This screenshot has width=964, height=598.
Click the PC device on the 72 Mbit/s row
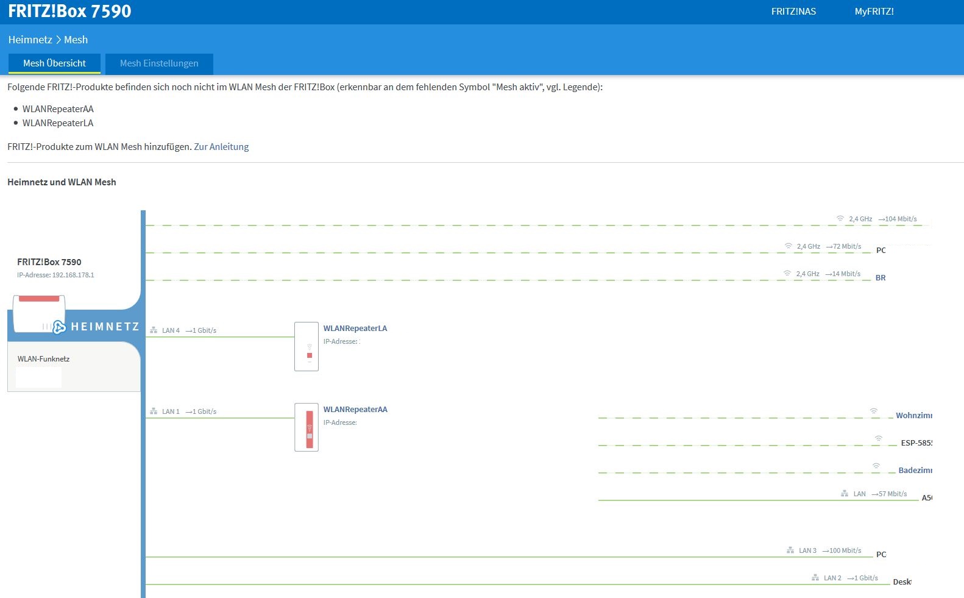tap(881, 250)
